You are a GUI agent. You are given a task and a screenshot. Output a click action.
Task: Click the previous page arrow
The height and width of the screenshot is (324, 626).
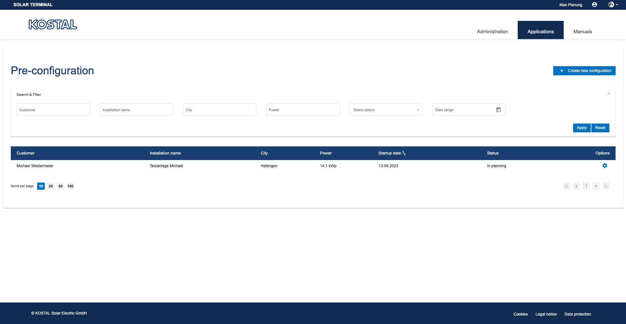coord(576,186)
